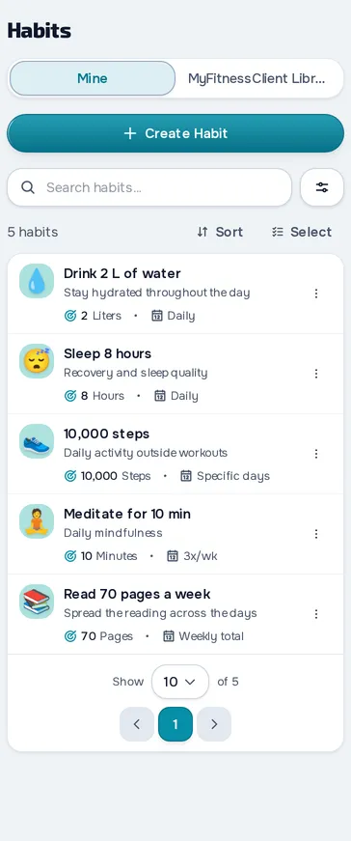Open three-dot menu for Read 70 pages a week
351x841 pixels.
point(316,613)
